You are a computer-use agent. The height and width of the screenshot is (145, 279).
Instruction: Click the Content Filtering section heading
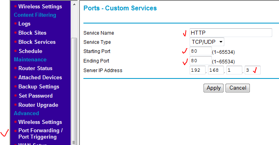pyautogui.click(x=35, y=15)
